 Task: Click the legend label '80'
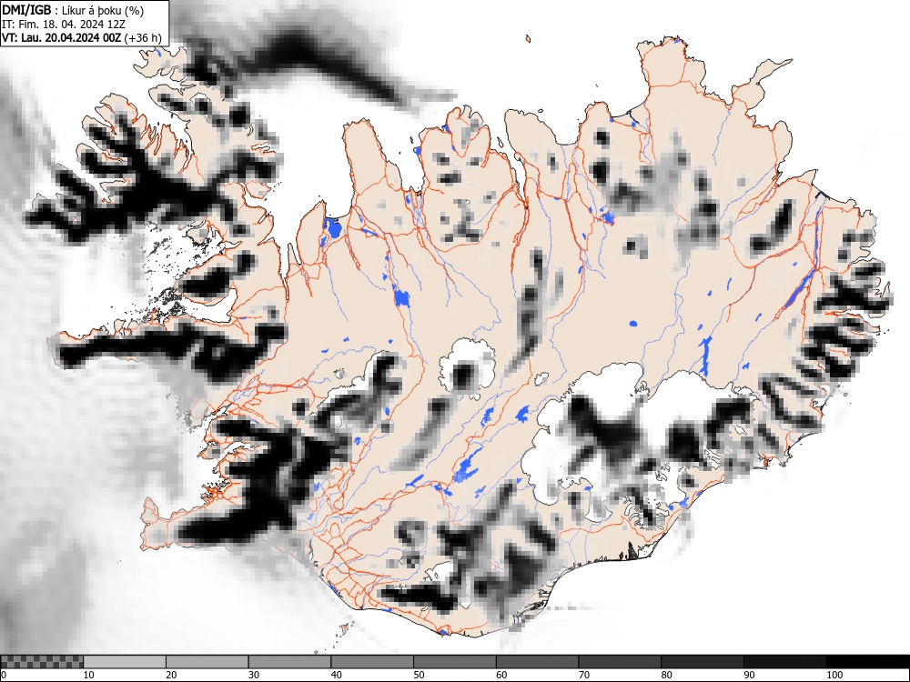[x=665, y=675]
